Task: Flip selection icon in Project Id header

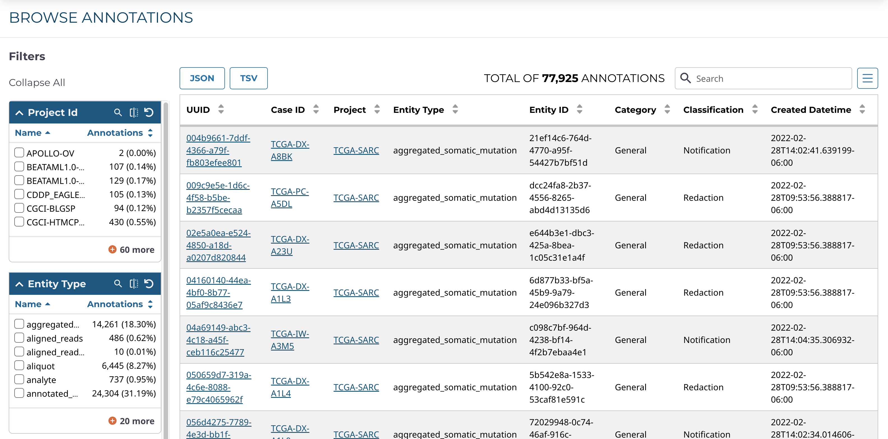Action: pos(134,112)
